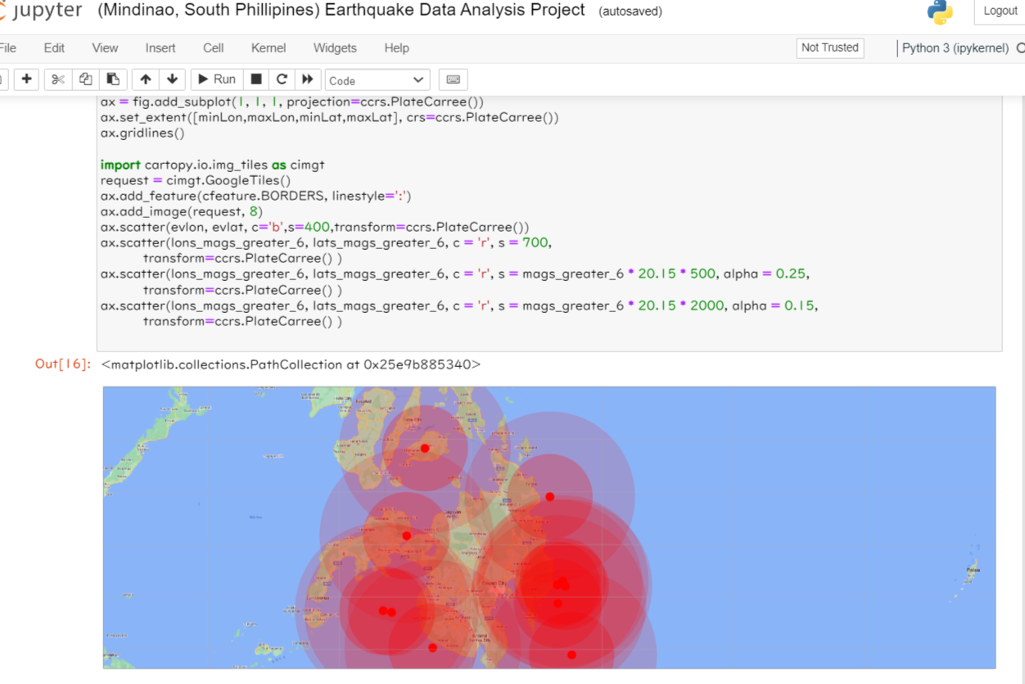Copy selected cells using the toolbar icon
The image size is (1025, 684).
point(85,79)
